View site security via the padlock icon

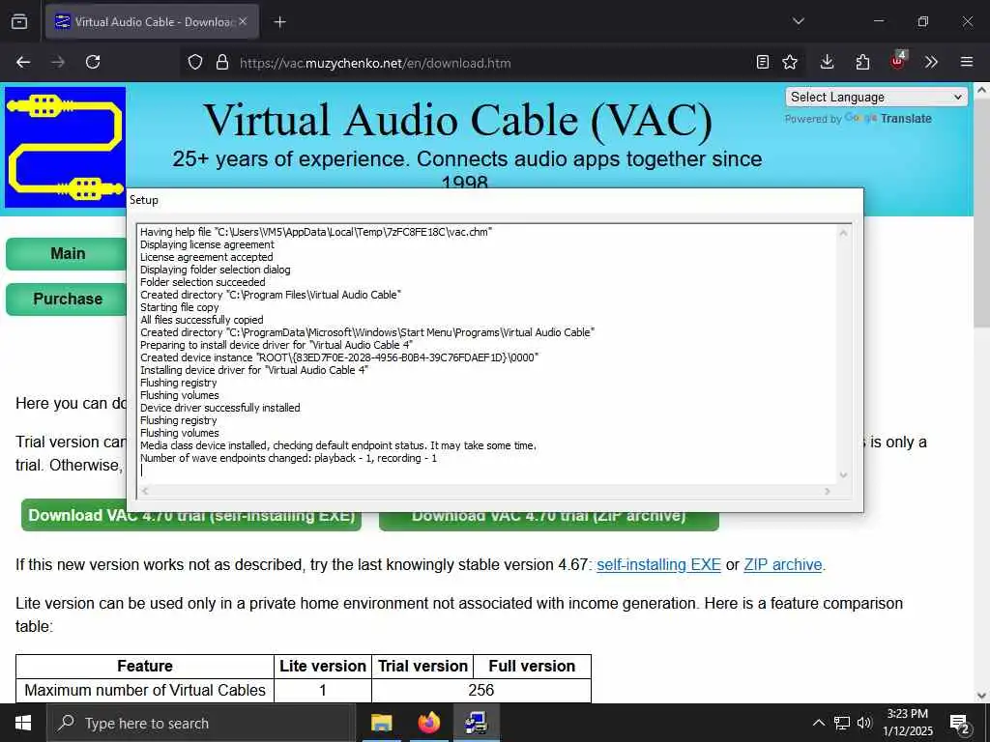pyautogui.click(x=221, y=63)
